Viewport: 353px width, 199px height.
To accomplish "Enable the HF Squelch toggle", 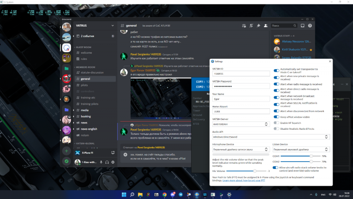I will point(276,123).
